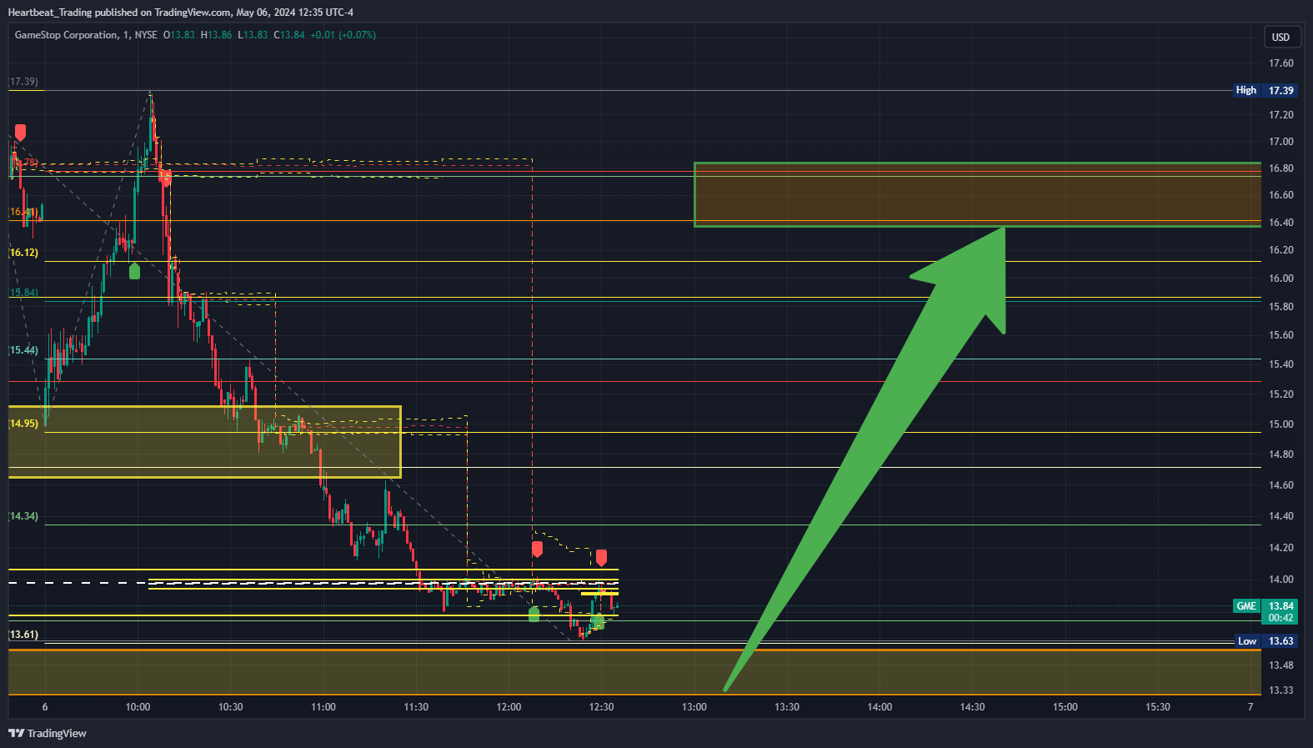Click the 17.00 price axis value

pyautogui.click(x=1281, y=142)
